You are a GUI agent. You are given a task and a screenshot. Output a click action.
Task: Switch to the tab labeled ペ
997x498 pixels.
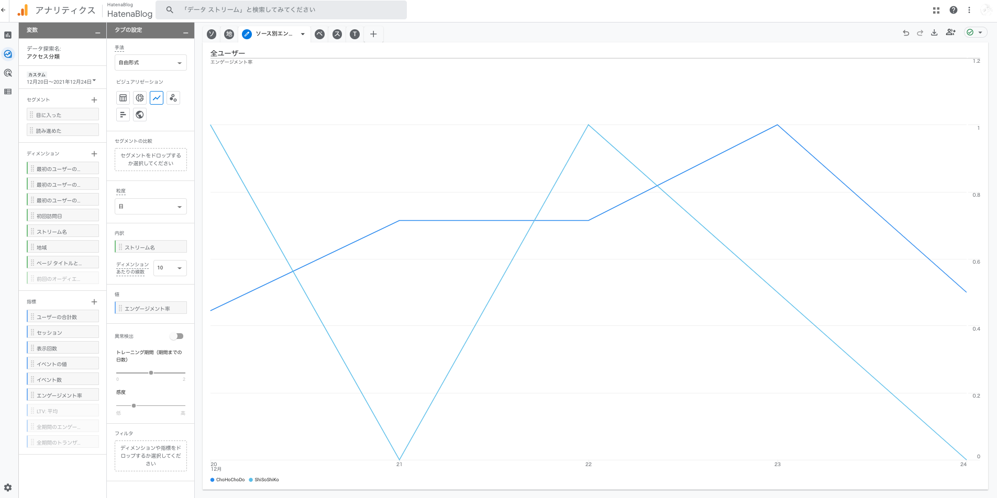[x=319, y=34]
